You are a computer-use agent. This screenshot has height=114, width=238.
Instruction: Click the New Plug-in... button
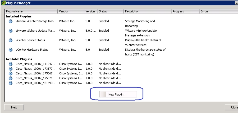point(118,94)
